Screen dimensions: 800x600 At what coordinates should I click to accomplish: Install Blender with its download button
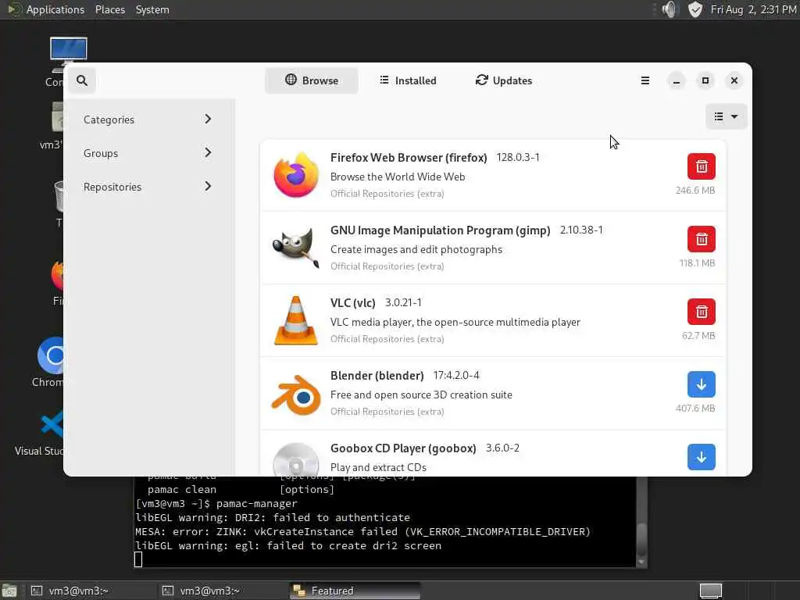pos(701,384)
